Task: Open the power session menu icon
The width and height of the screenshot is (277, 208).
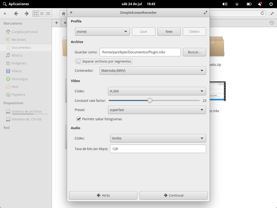Action: [x=271, y=4]
